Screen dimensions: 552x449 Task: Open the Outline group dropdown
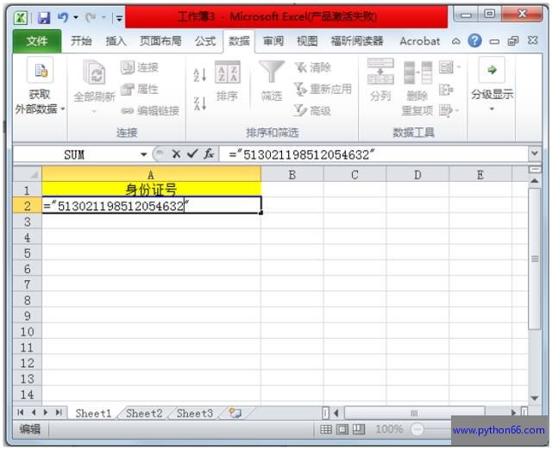coord(492,108)
